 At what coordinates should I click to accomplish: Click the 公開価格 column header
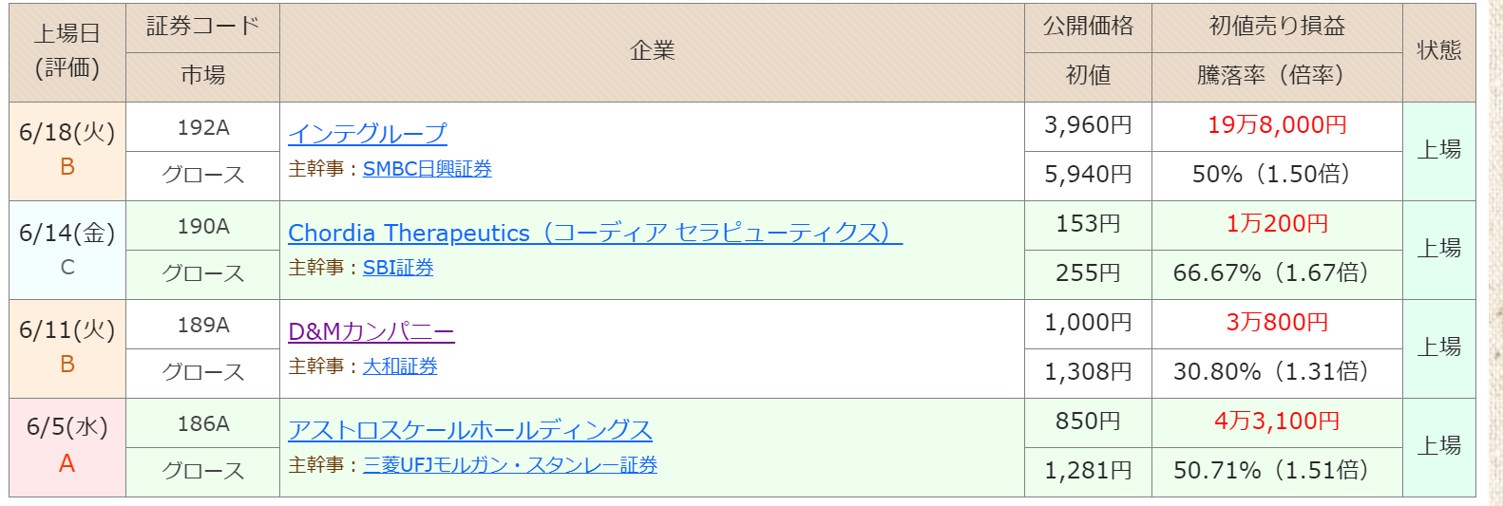(x=1088, y=28)
